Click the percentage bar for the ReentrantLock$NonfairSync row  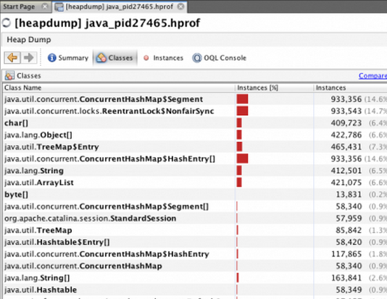242,111
